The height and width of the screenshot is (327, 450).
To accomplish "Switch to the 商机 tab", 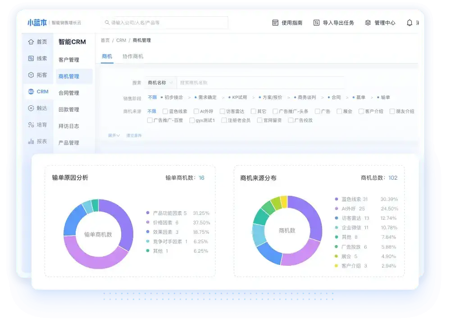I will [x=107, y=56].
